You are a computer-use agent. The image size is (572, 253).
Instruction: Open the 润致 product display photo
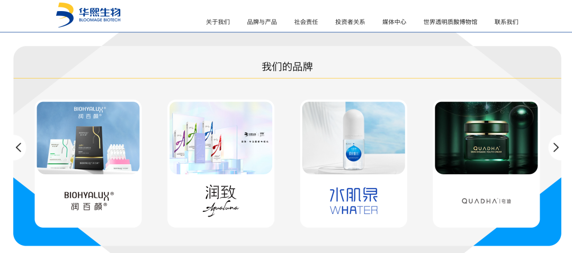click(x=221, y=138)
